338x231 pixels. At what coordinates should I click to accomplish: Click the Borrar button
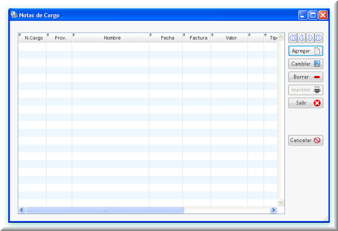tap(306, 77)
